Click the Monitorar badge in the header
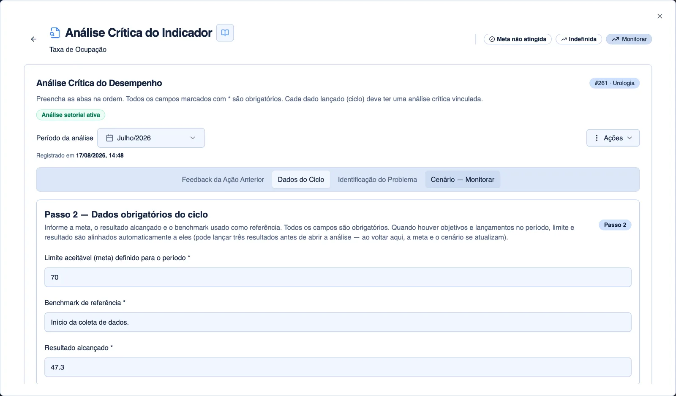 629,39
